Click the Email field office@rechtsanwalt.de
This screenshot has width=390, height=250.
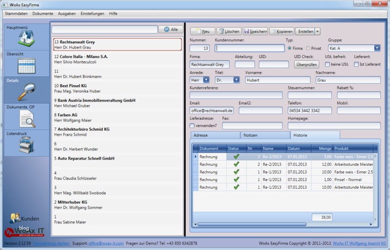(212, 110)
